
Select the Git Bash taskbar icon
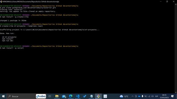[x=98, y=96]
